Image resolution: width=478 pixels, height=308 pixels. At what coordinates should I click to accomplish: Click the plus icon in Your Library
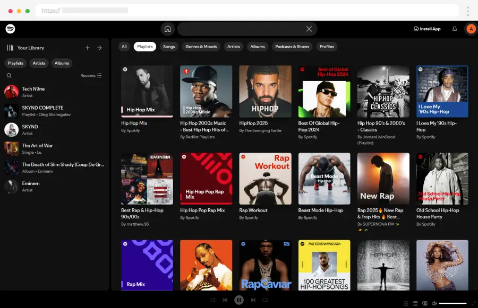coord(88,48)
